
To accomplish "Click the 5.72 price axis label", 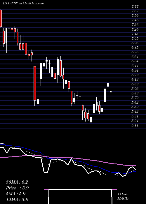I will point(135,98).
